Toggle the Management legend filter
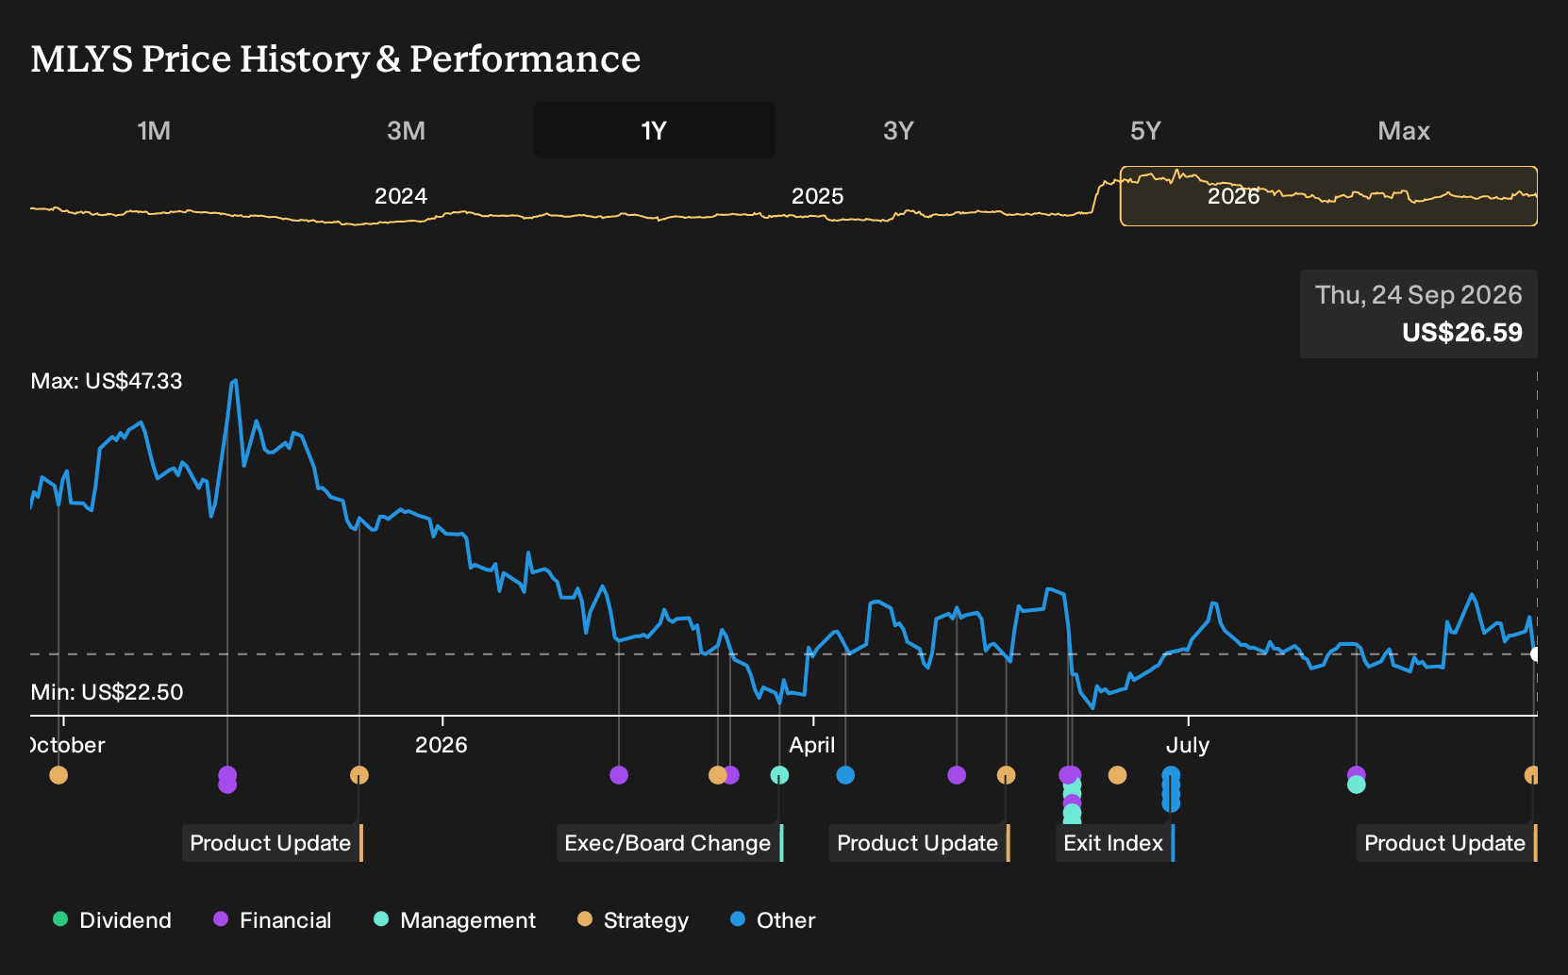This screenshot has width=1568, height=975. [455, 920]
